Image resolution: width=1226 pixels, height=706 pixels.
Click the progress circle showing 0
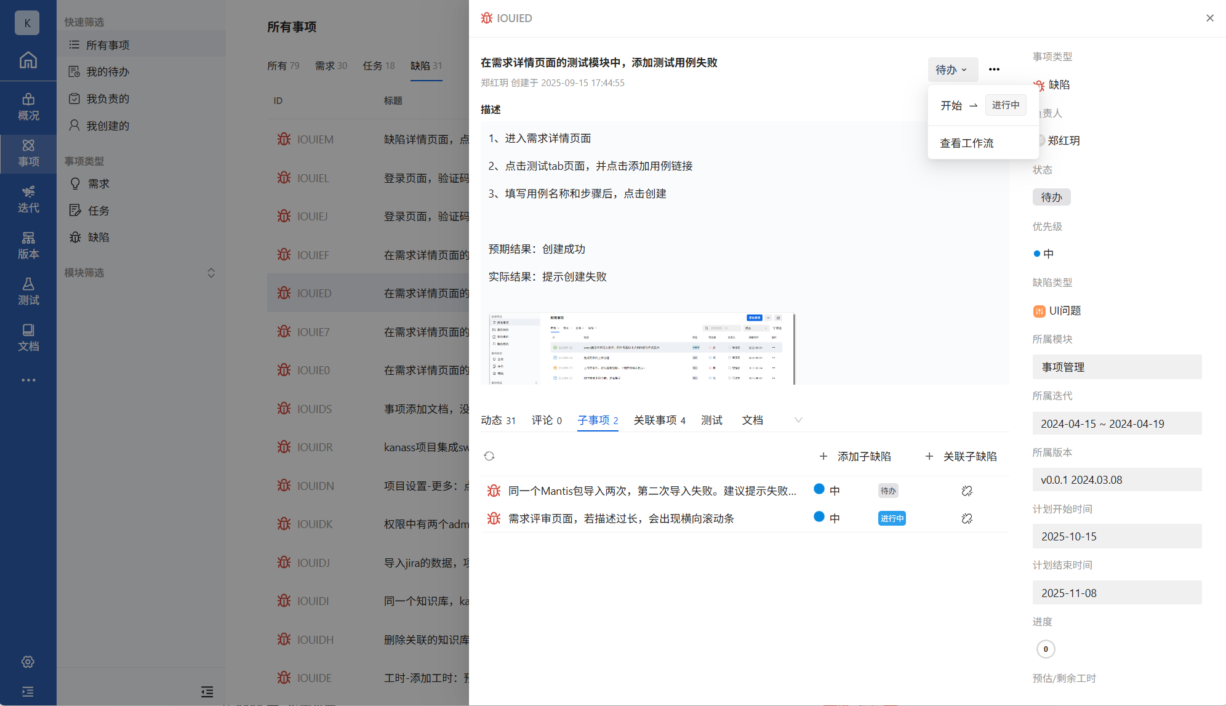coord(1046,649)
